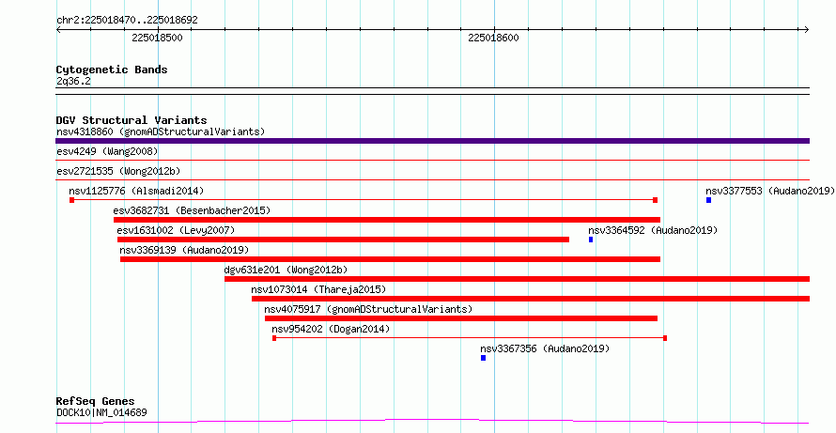Click the blue nsv3364592 marker

pos(591,240)
